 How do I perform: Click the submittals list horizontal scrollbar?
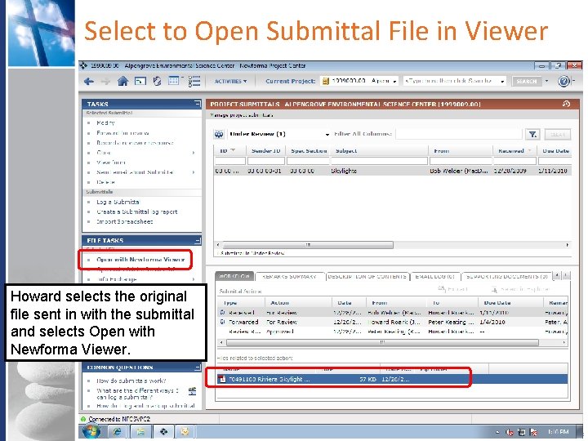[308, 245]
